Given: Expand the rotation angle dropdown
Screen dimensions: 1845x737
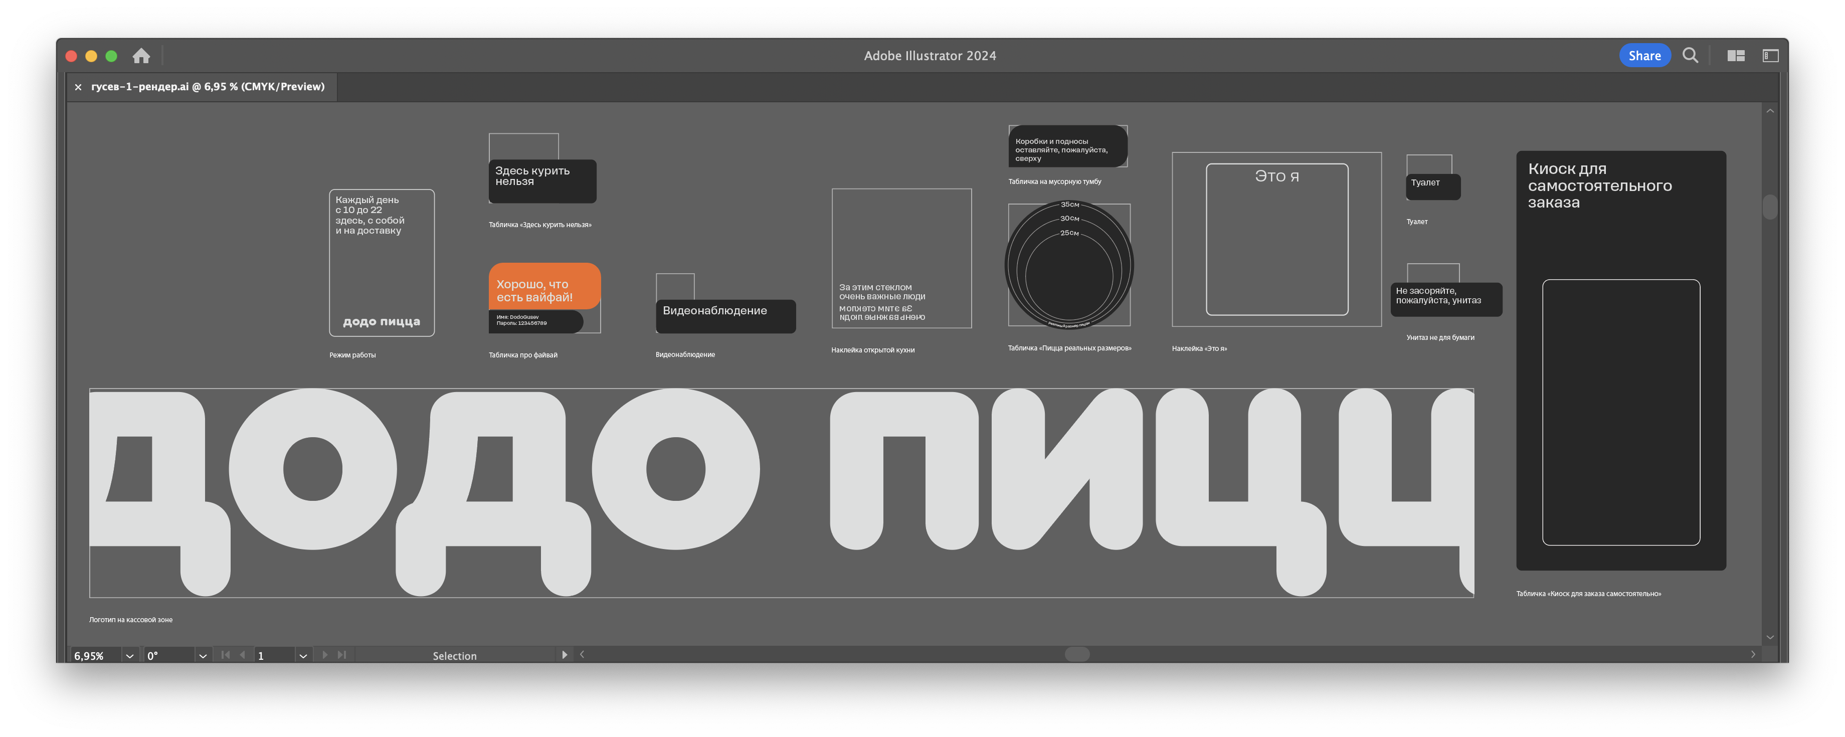Looking at the screenshot, I should click(203, 655).
